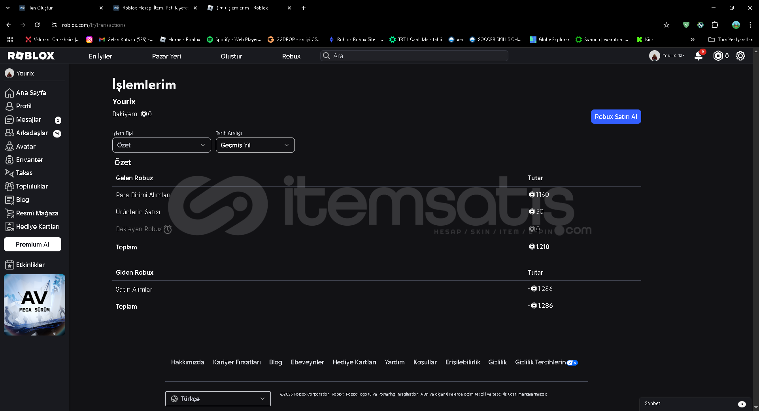Expand the İşlem Tipi Özet dropdown
This screenshot has width=759, height=411.
tap(161, 145)
